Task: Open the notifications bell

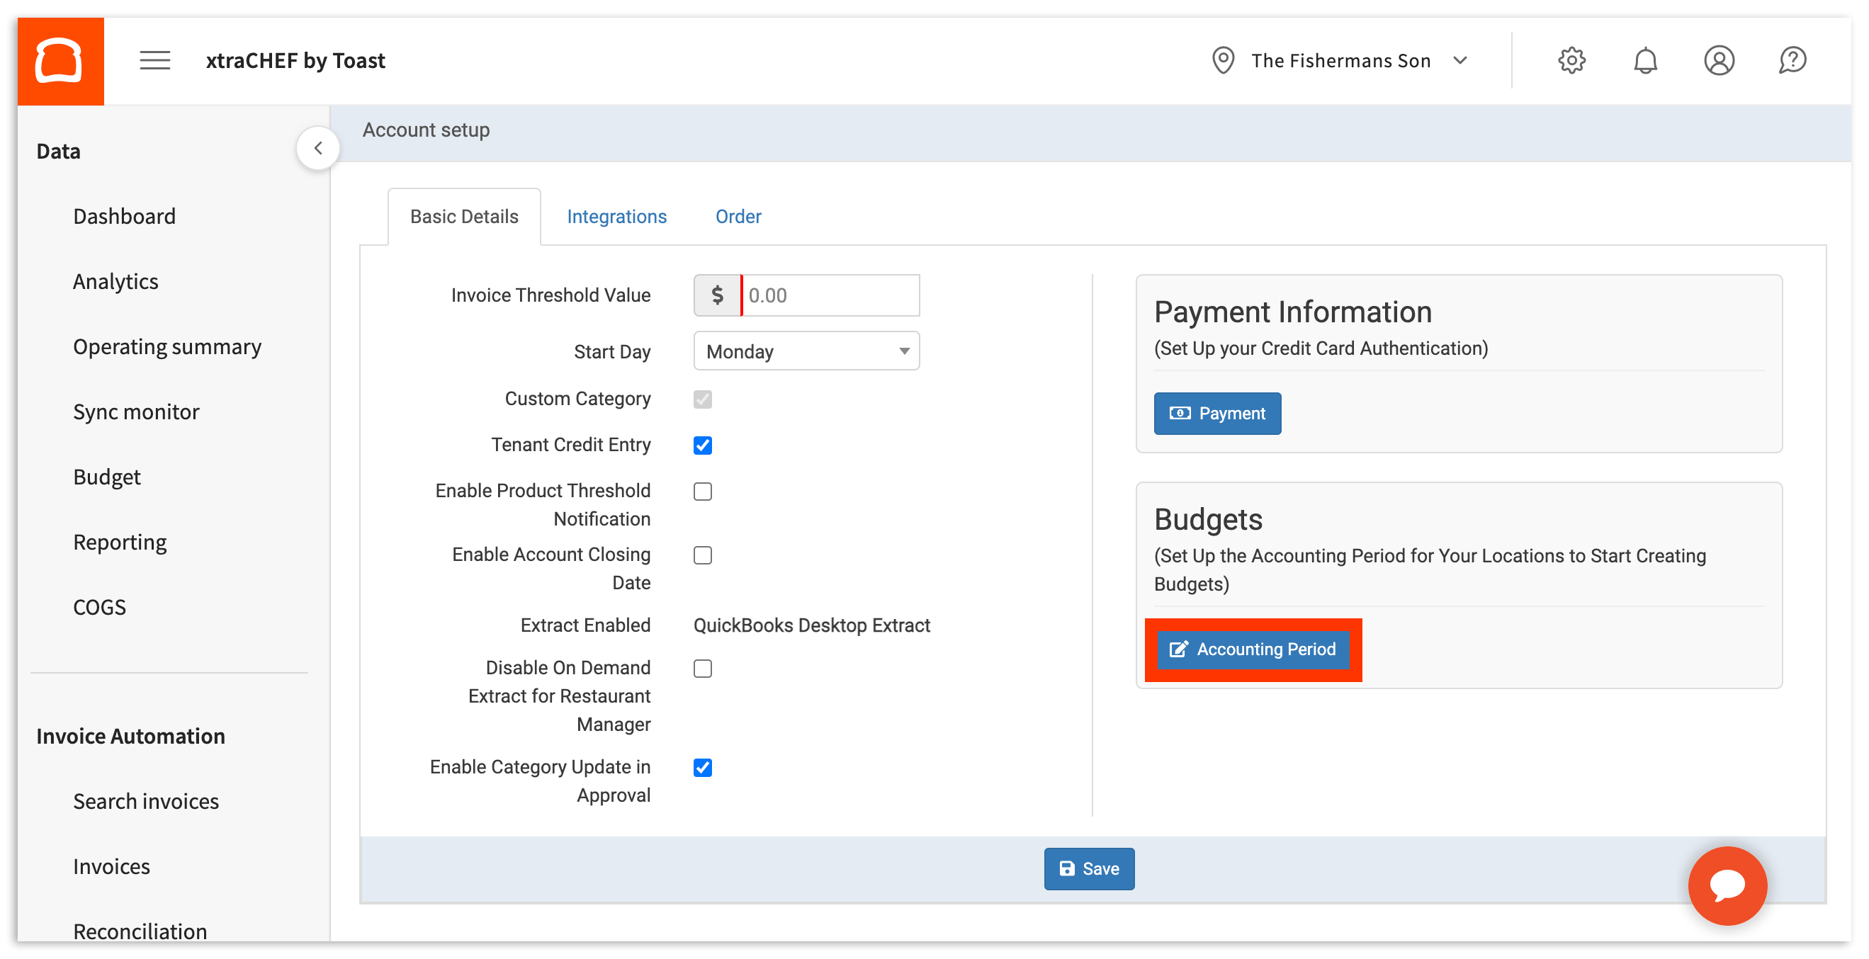Action: (1646, 60)
